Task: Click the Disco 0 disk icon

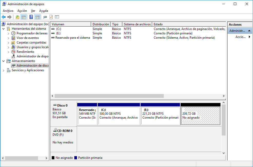Action: coord(55,105)
